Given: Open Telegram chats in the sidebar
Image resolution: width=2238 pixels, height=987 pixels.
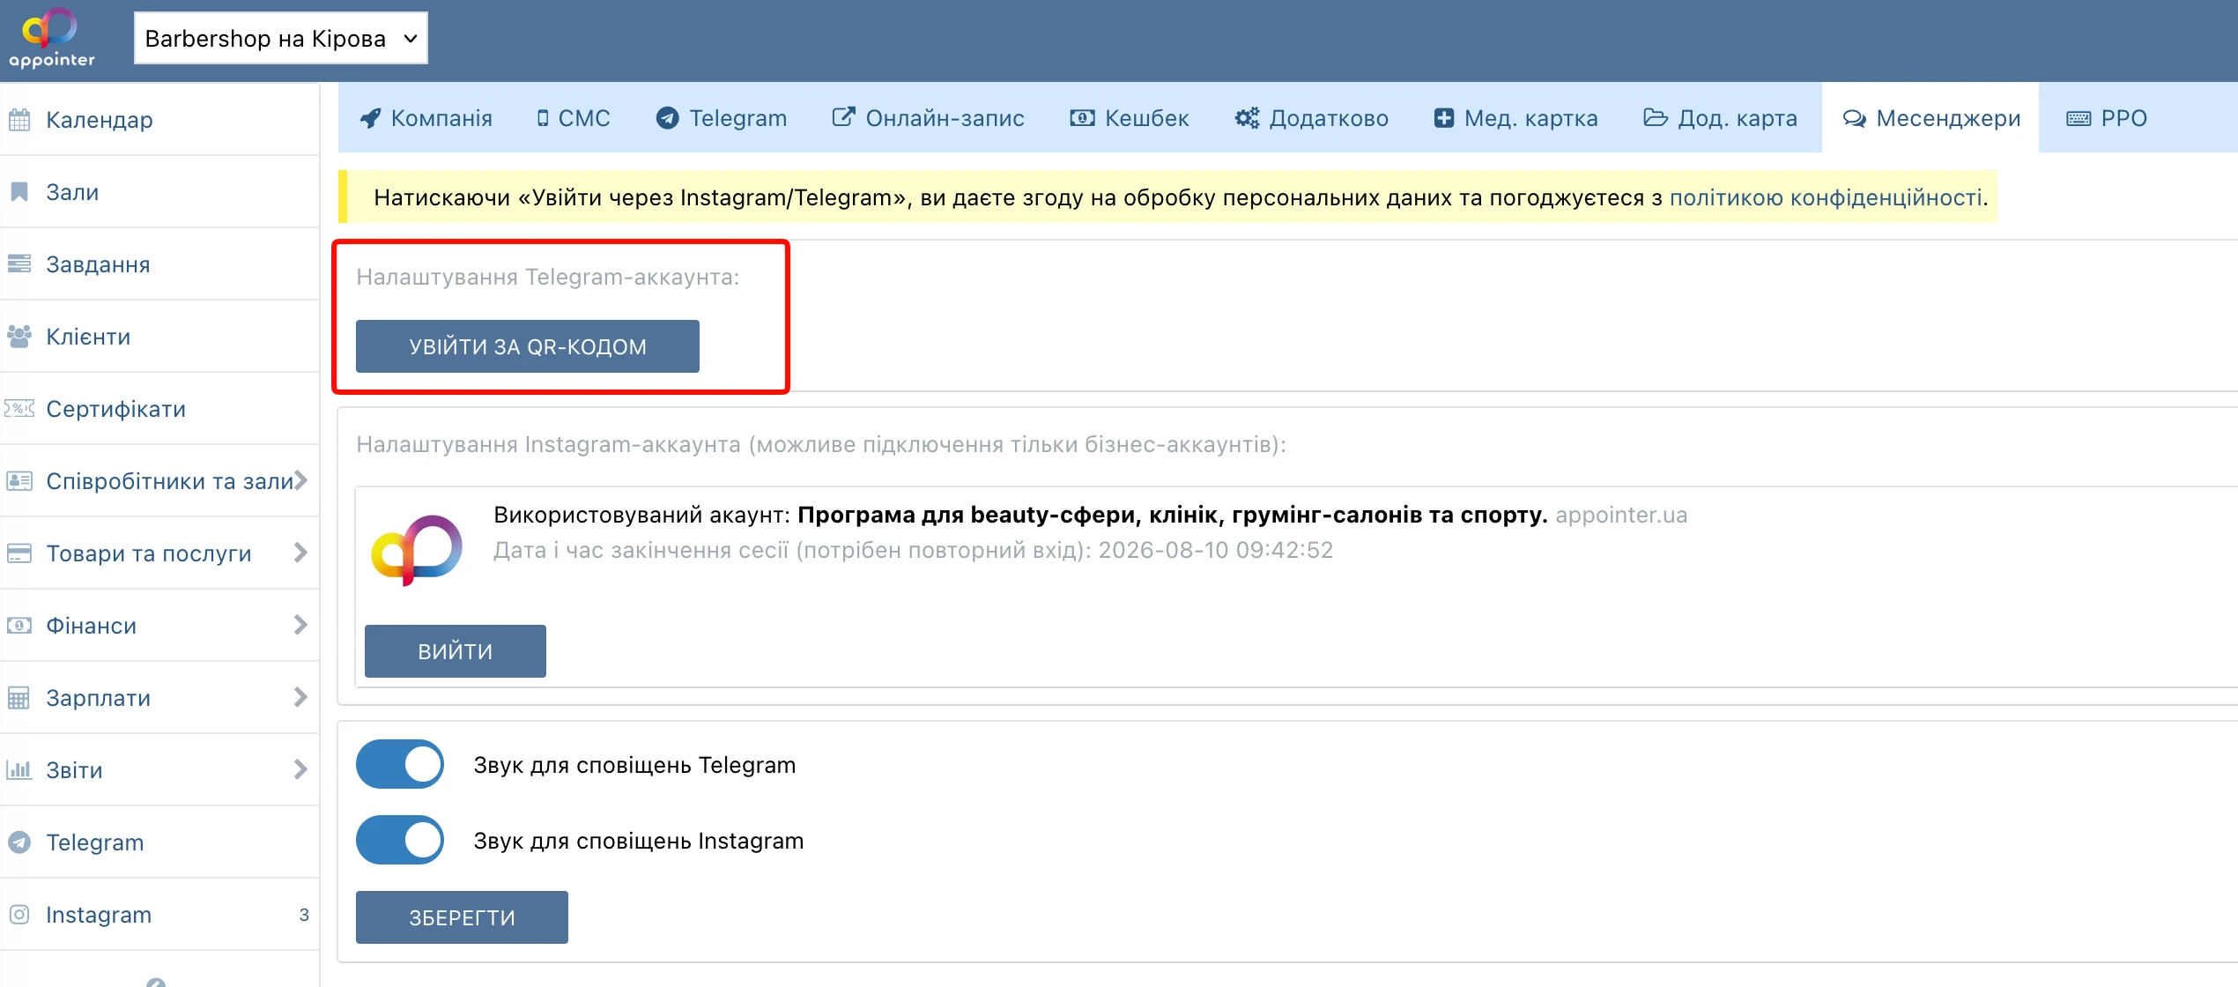Looking at the screenshot, I should click(159, 842).
